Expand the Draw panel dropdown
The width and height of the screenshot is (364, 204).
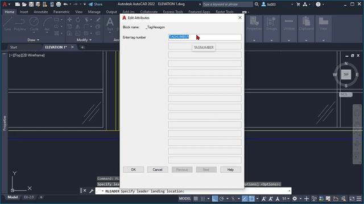(33, 40)
